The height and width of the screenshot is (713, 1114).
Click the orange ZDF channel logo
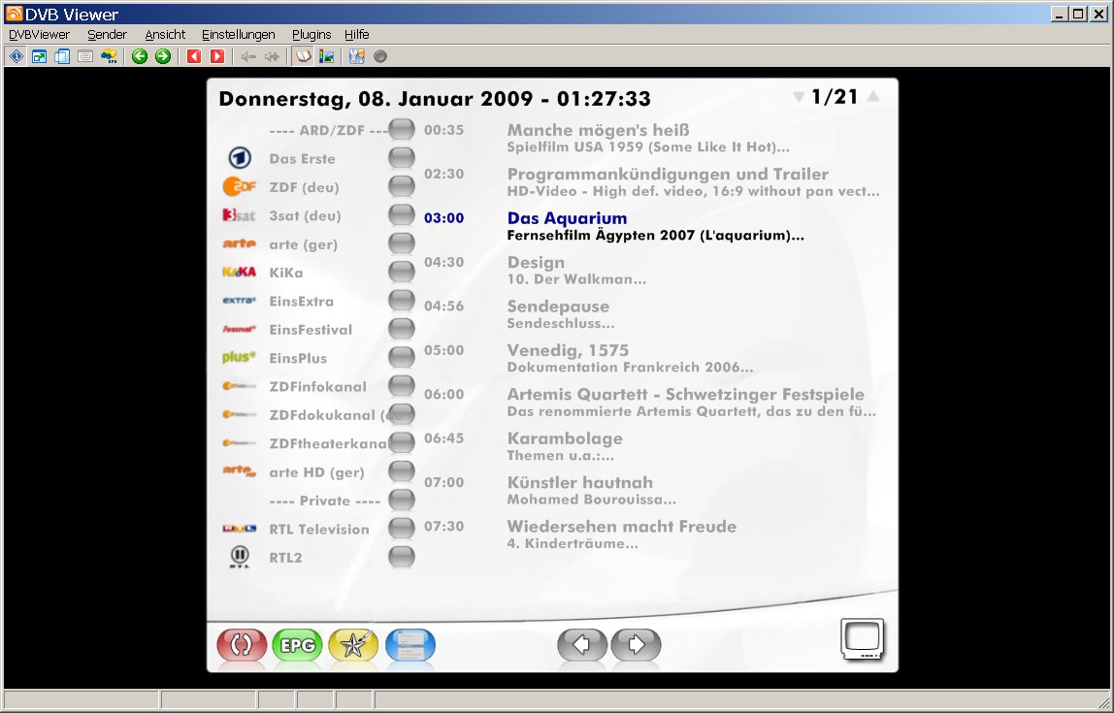[x=239, y=187]
